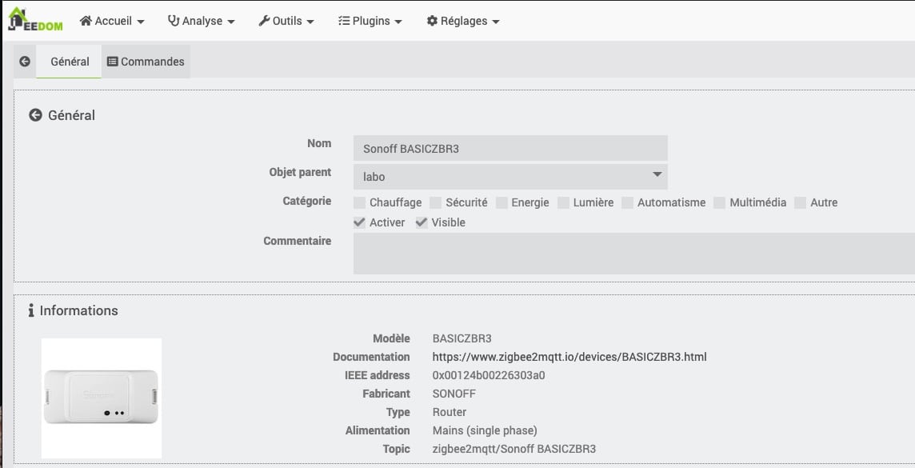The width and height of the screenshot is (915, 468).
Task: Uncheck the Activer checkbox
Action: tap(360, 222)
